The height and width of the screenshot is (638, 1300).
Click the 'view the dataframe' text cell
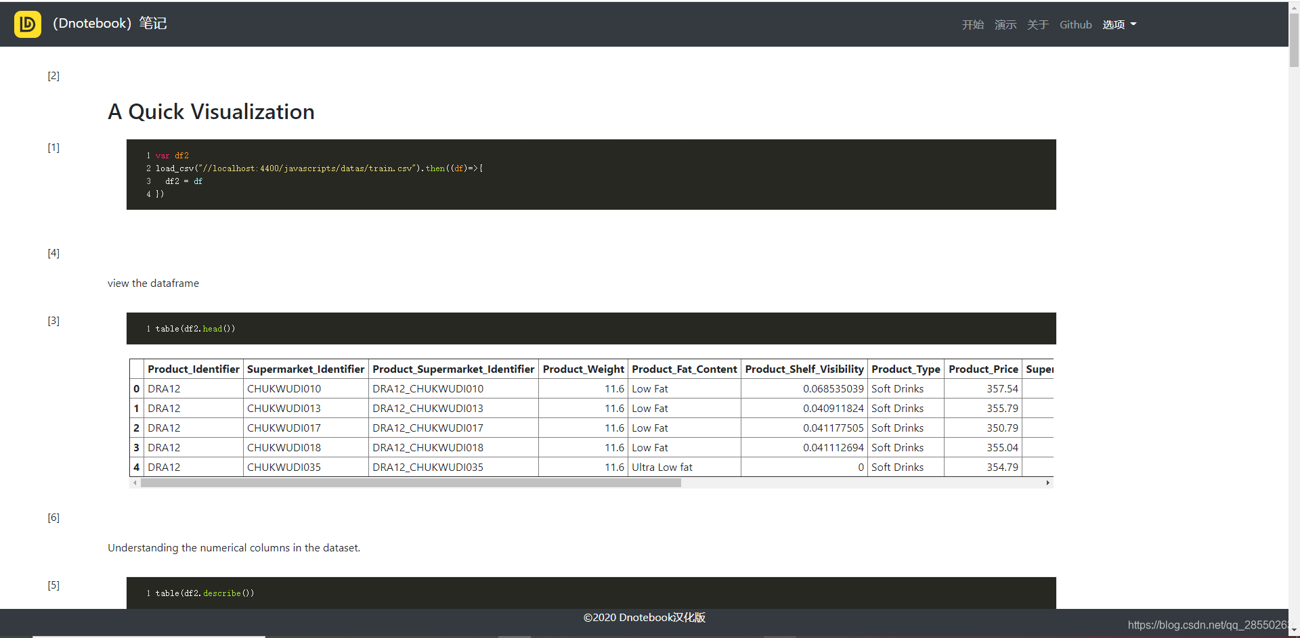pos(153,283)
